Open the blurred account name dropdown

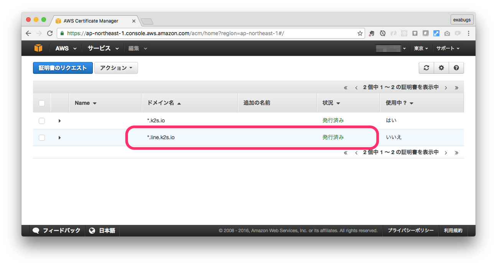tap(391, 48)
